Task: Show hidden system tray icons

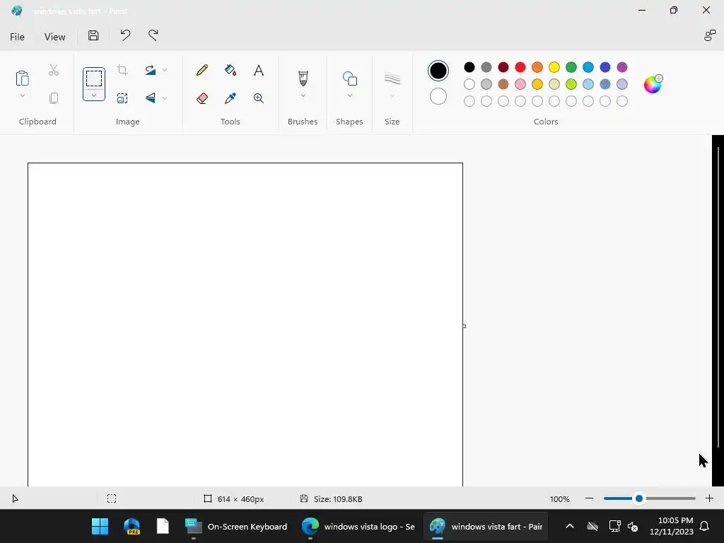Action: (x=570, y=526)
